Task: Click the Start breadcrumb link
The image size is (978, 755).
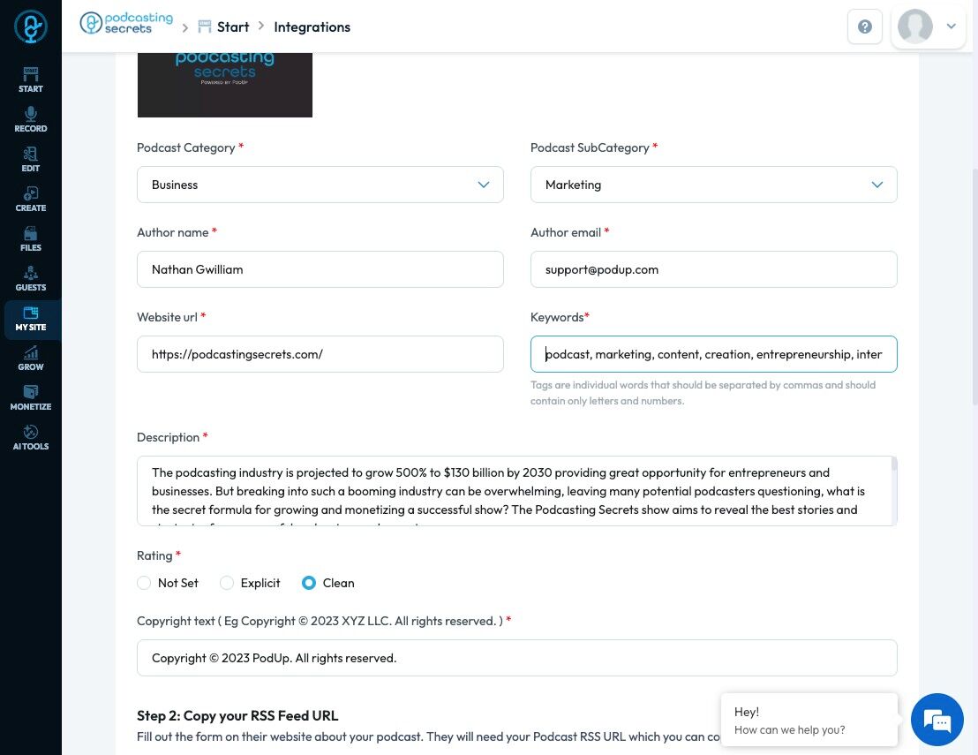Action: point(232,26)
